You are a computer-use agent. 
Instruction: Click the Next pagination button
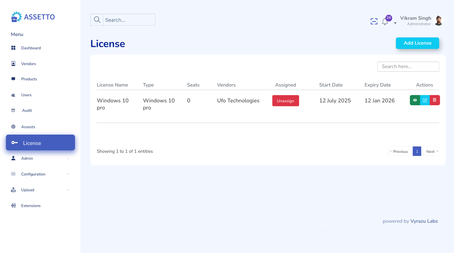[x=431, y=151]
